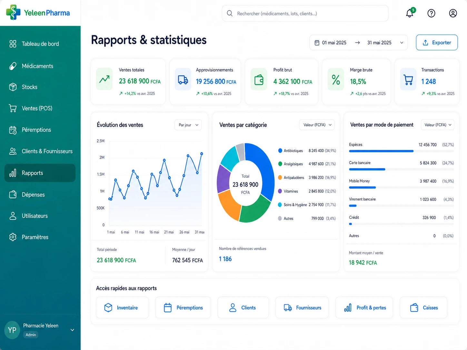Open the Médicaments menu item
Viewport: 467px width, 350px height.
pos(40,66)
